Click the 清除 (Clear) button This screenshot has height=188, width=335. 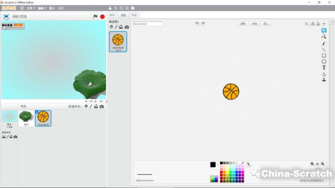(243, 24)
